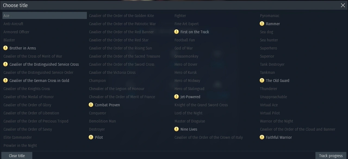Click the alert icon next to Jet-Powered
Image resolution: width=348 pixels, height=159 pixels.
pyautogui.click(x=176, y=97)
